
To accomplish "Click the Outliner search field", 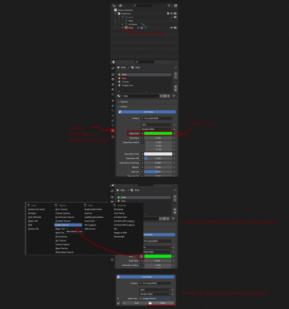I will 142,6.
